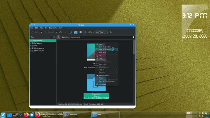
Task: Select the 256 GB Volume entry
Action: [39, 51]
